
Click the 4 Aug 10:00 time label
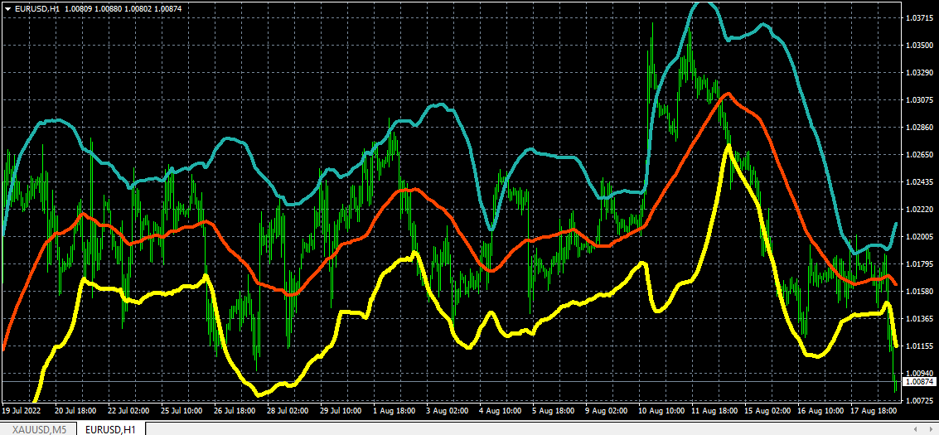tap(500, 411)
